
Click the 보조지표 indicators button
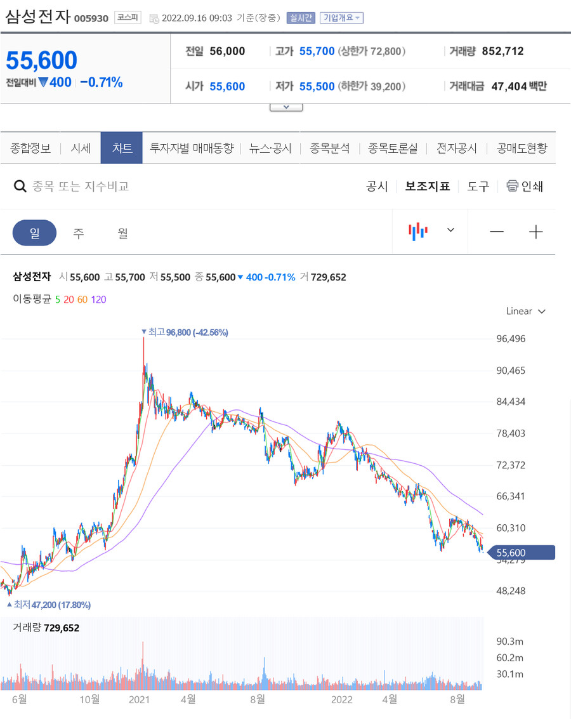[427, 186]
